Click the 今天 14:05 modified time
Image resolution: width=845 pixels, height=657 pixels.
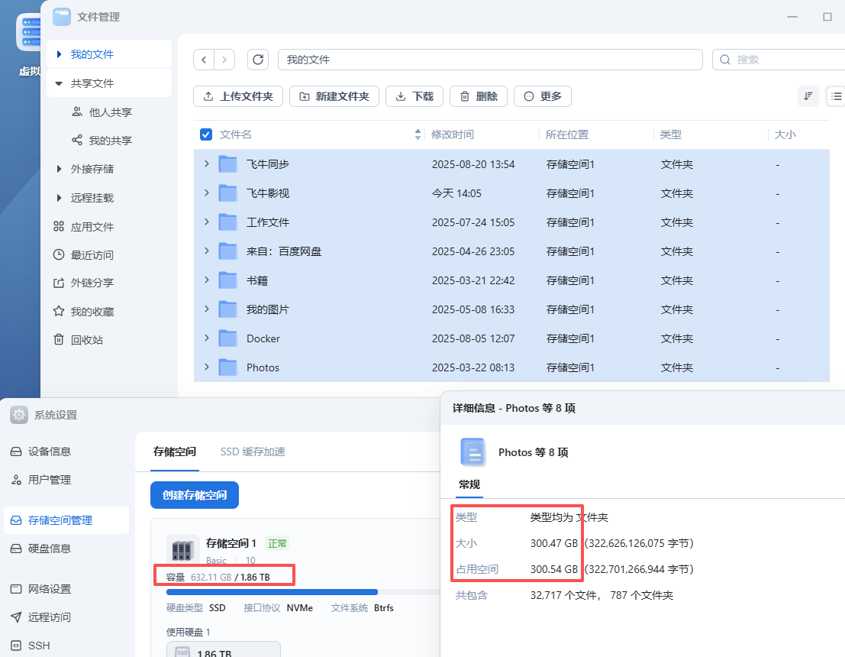coord(456,193)
